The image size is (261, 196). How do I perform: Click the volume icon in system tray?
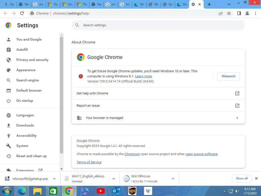coord(237,191)
